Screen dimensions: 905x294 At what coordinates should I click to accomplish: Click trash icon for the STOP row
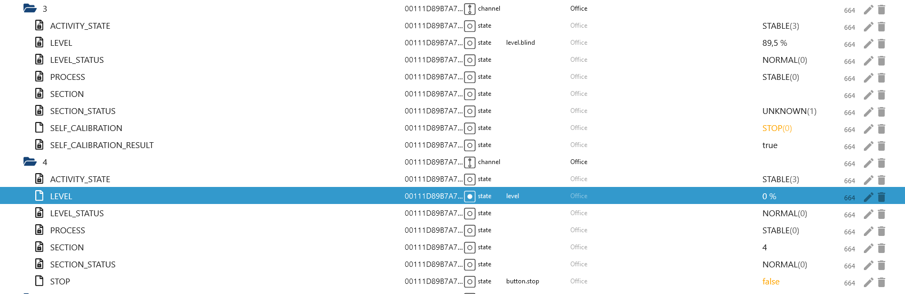(x=882, y=282)
